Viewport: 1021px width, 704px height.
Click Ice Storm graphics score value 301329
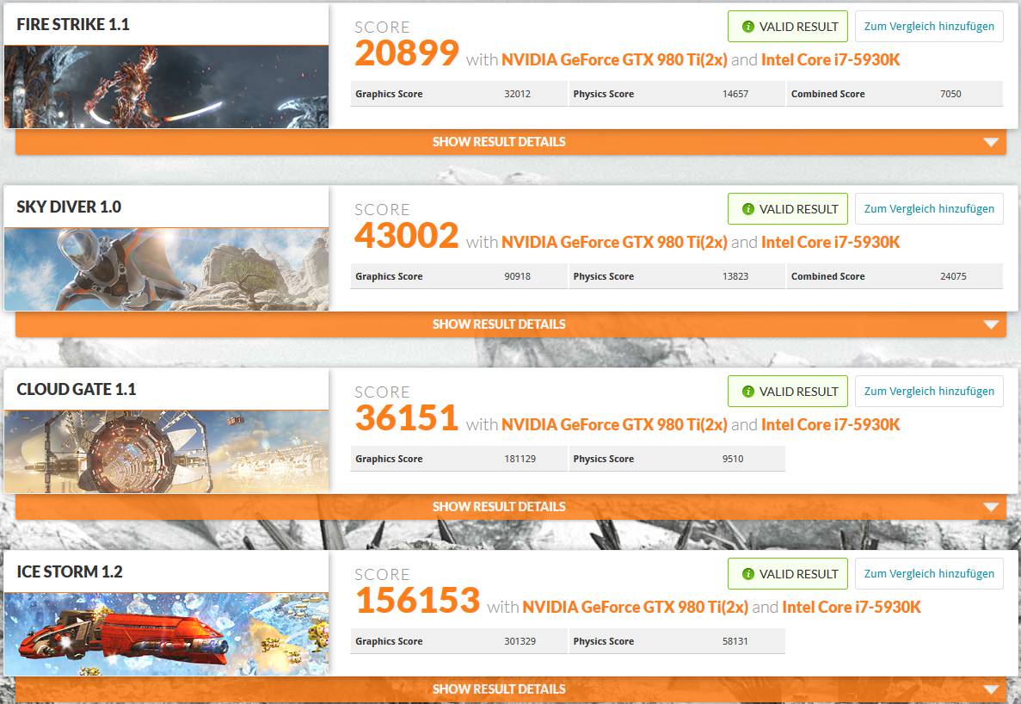point(520,641)
